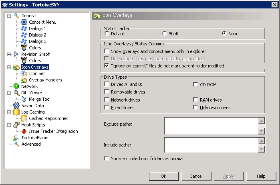Click the database icon beside Log Caching
The image size is (280, 185).
coord(16,112)
